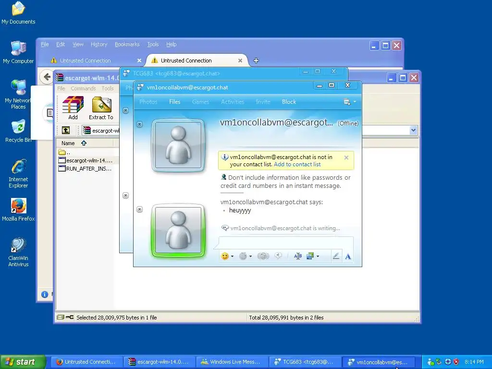Open the emoticon picker in chat toolbar
Viewport: 492px width, 369px height.
click(225, 256)
